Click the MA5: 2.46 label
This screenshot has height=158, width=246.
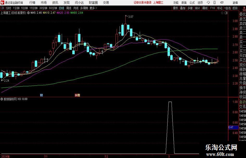[36, 13]
